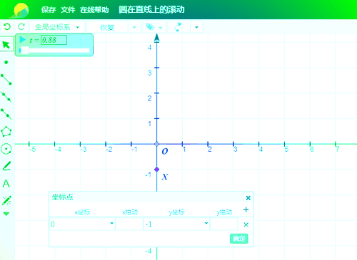Expand the dropdown next to the trajectory icon

[196, 27]
